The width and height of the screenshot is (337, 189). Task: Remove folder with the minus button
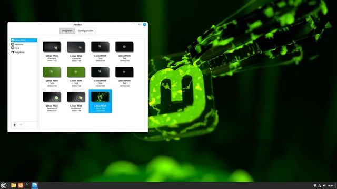[21, 125]
